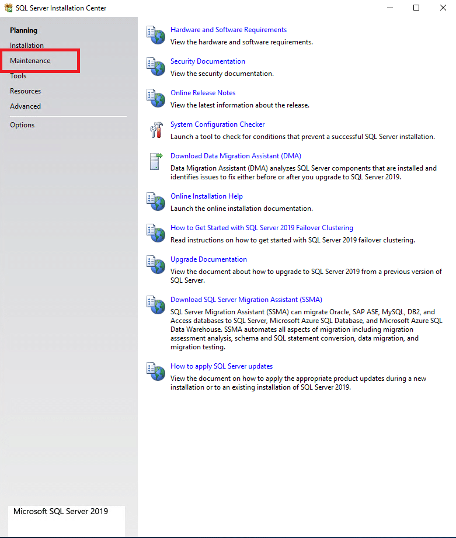The image size is (456, 538).
Task: Click the Online Installation Help globe icon
Action: [x=156, y=202]
